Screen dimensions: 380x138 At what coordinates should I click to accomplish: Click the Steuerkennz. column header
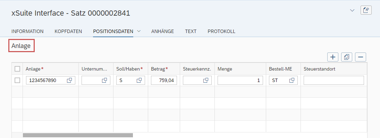(197, 69)
